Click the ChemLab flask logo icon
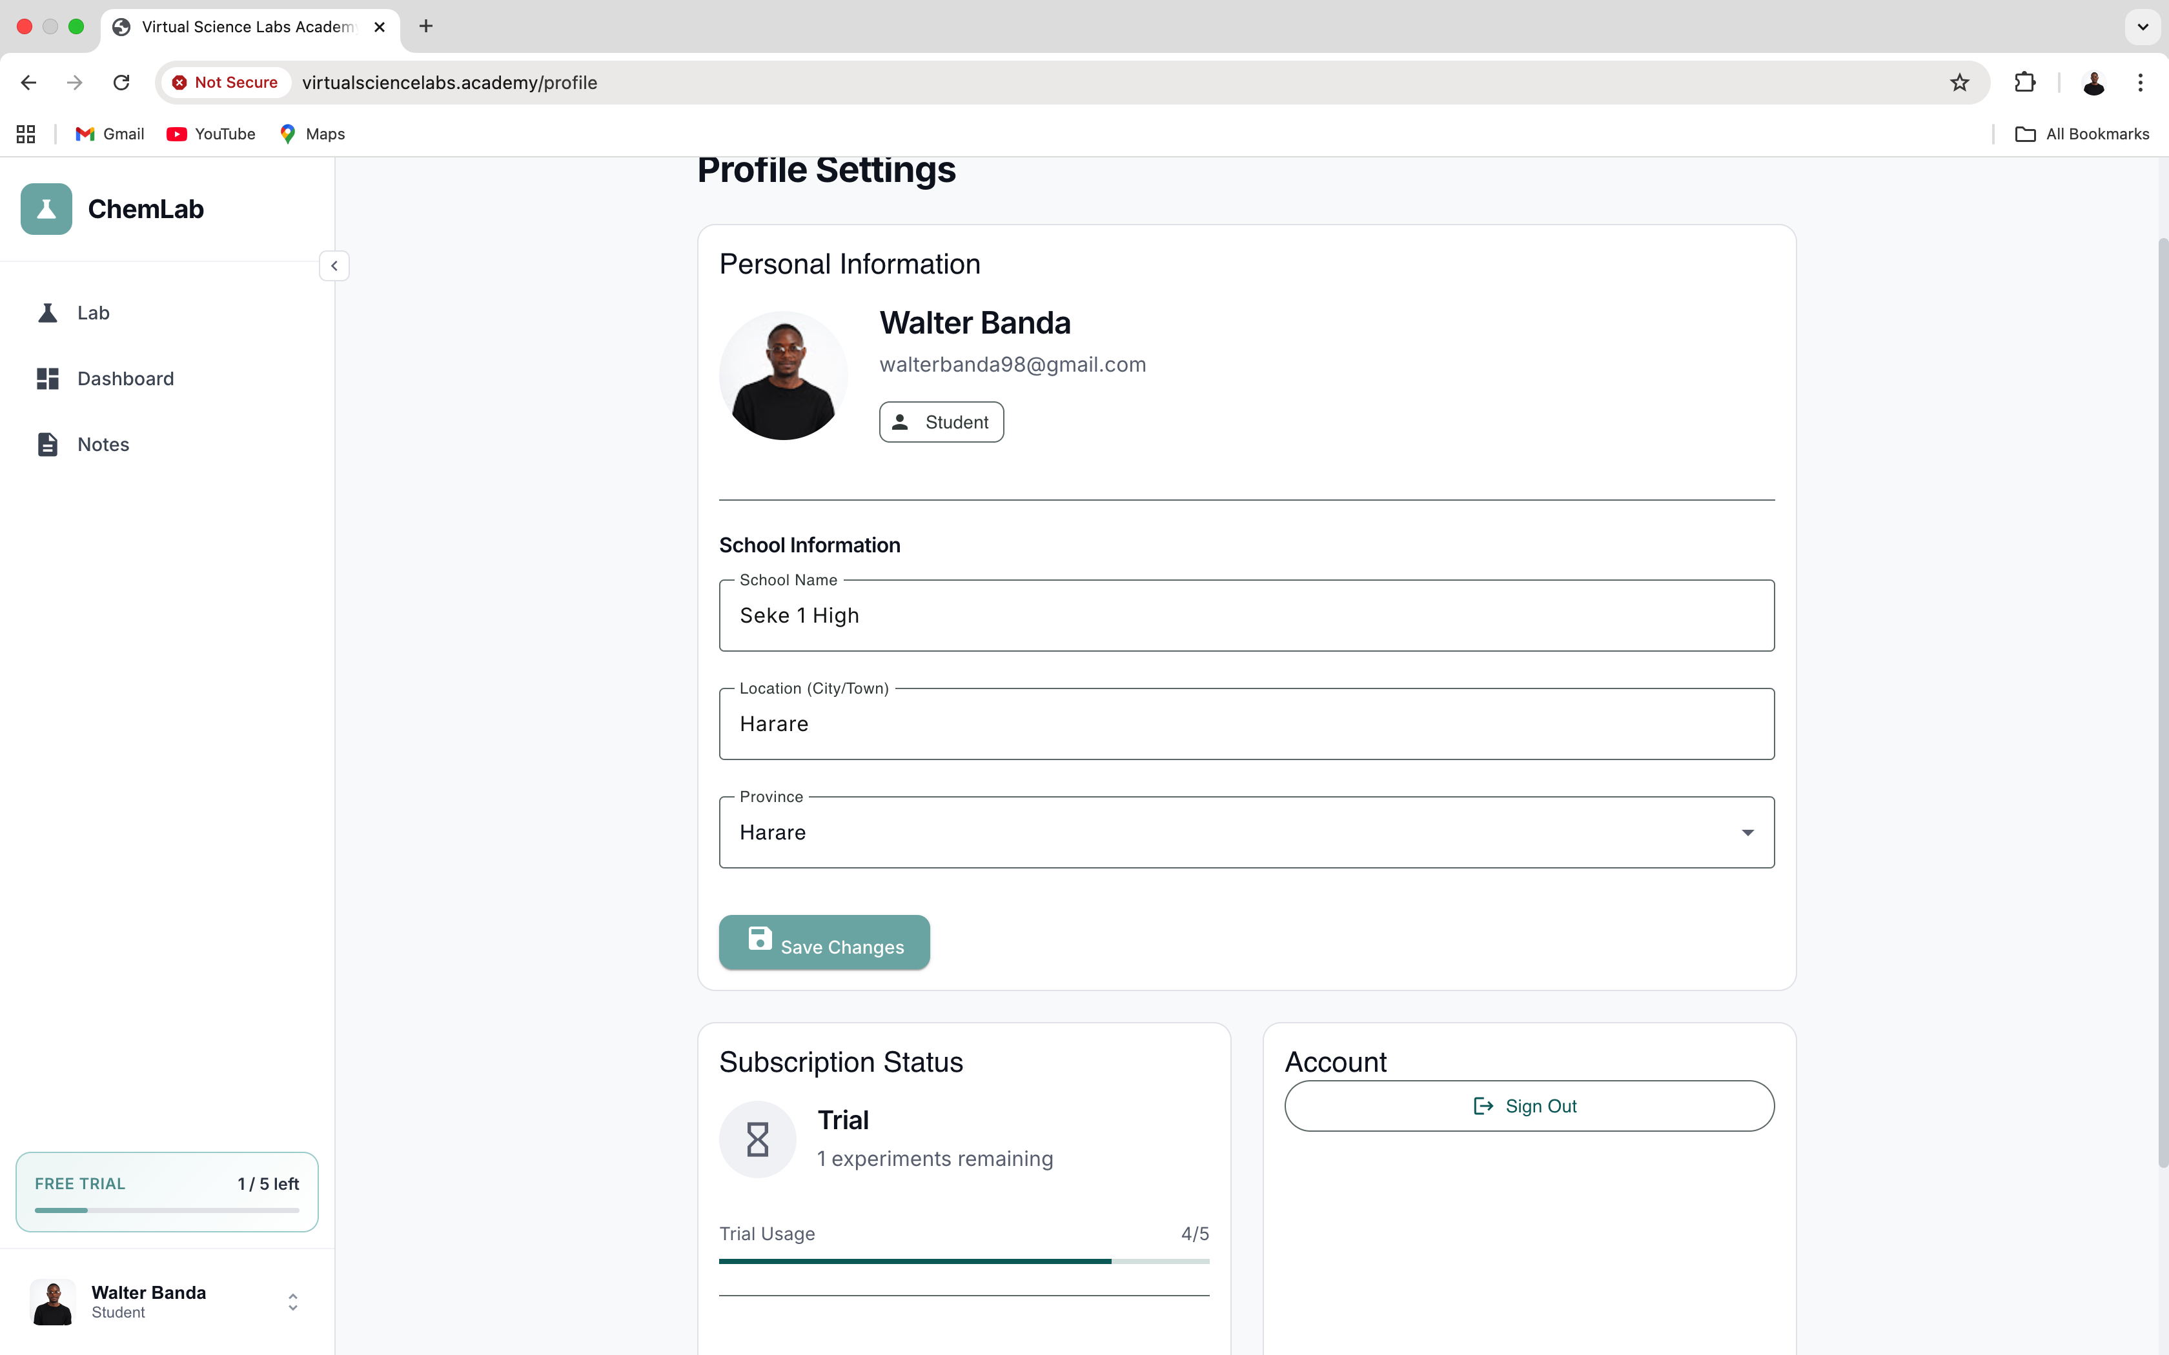The image size is (2169, 1355). pyautogui.click(x=46, y=209)
